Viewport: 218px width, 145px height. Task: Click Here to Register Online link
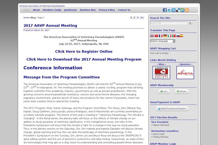pyautogui.click(x=84, y=51)
